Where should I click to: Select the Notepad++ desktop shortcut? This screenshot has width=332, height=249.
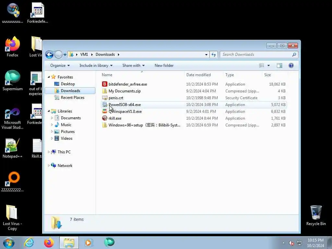point(13,148)
